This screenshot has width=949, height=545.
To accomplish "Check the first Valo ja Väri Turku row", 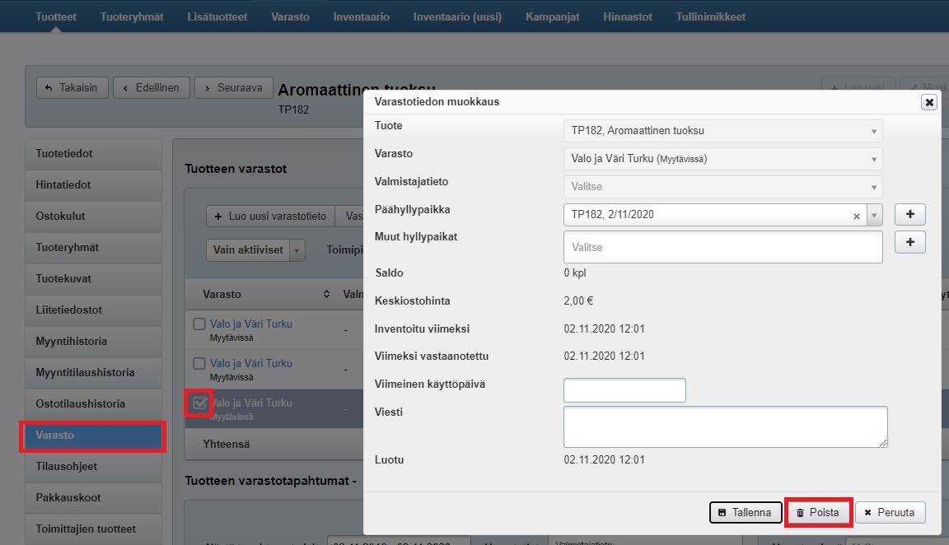I will coord(199,324).
